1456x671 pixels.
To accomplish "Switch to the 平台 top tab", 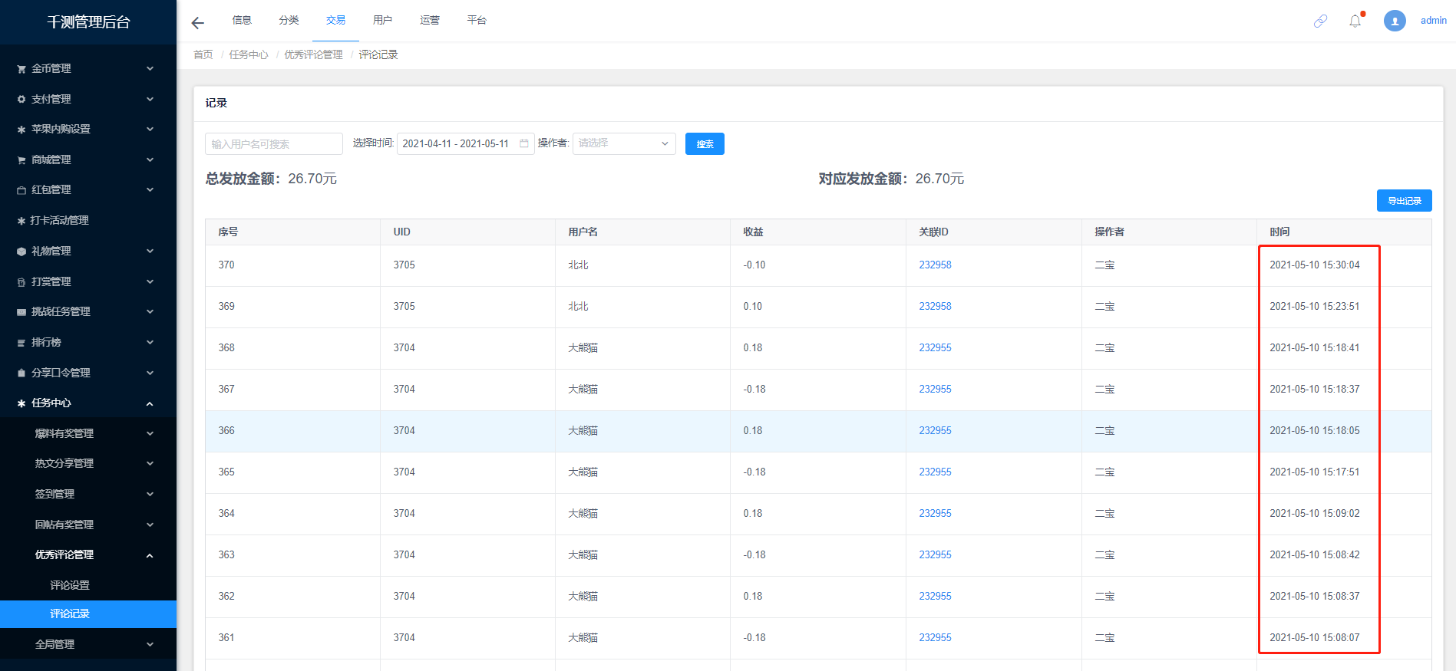I will point(477,20).
